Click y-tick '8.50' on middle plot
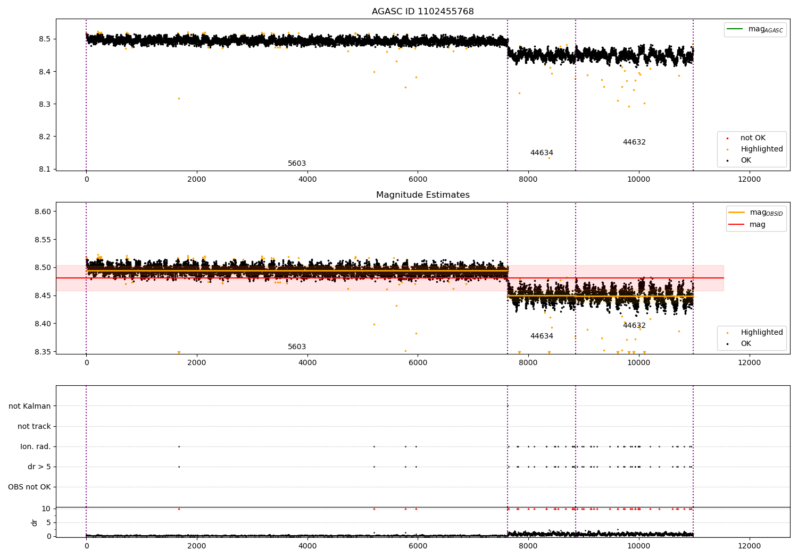Screen dimensions: 798x558 [x=43, y=268]
